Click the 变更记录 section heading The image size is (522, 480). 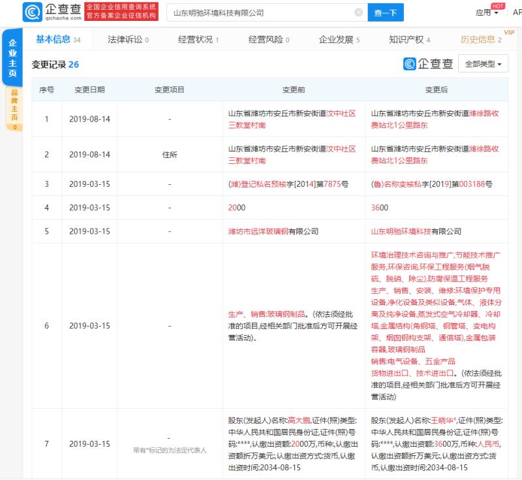[48, 64]
